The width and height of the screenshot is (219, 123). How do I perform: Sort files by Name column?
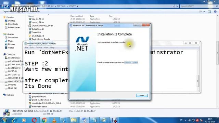pyautogui.click(x=31, y=16)
